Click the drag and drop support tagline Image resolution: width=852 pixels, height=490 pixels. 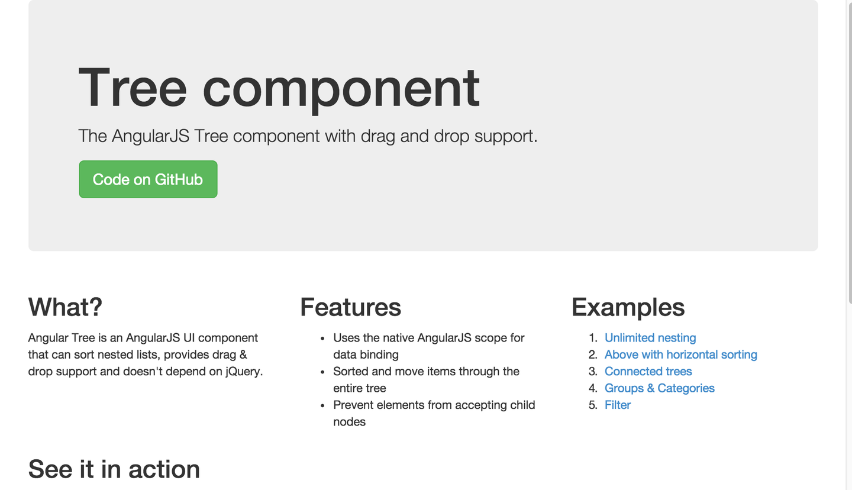click(x=308, y=136)
